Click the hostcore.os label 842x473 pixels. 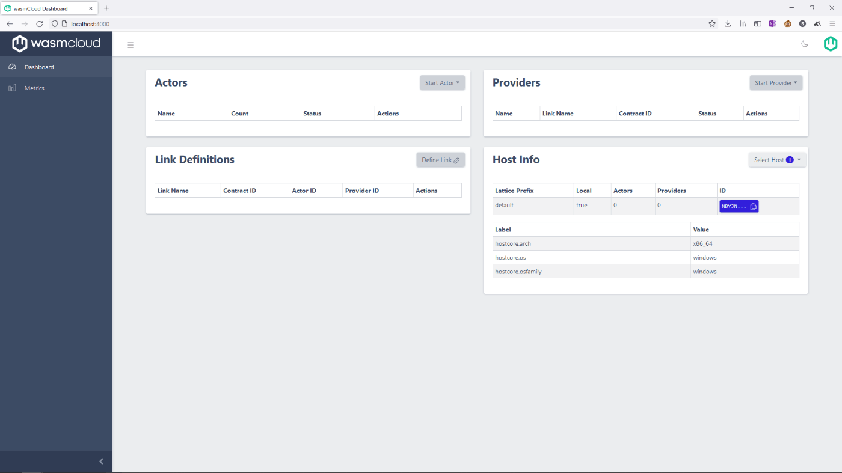click(x=511, y=258)
